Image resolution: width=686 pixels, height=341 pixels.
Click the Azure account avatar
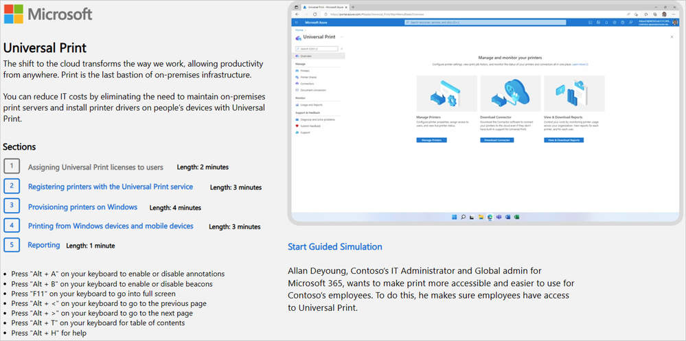(675, 22)
